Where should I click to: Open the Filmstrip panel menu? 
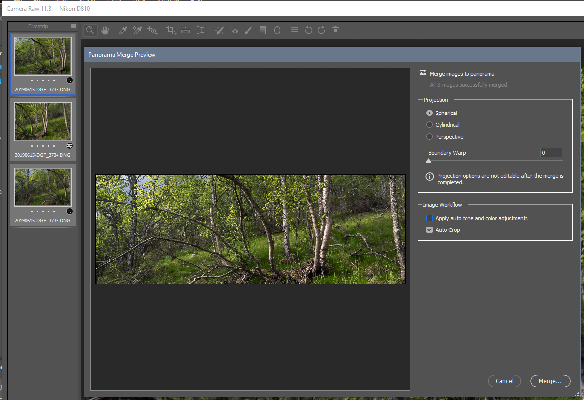73,26
